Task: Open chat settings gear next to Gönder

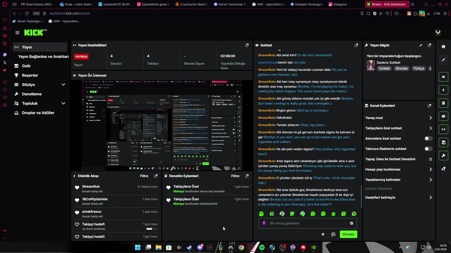Action: (x=323, y=234)
